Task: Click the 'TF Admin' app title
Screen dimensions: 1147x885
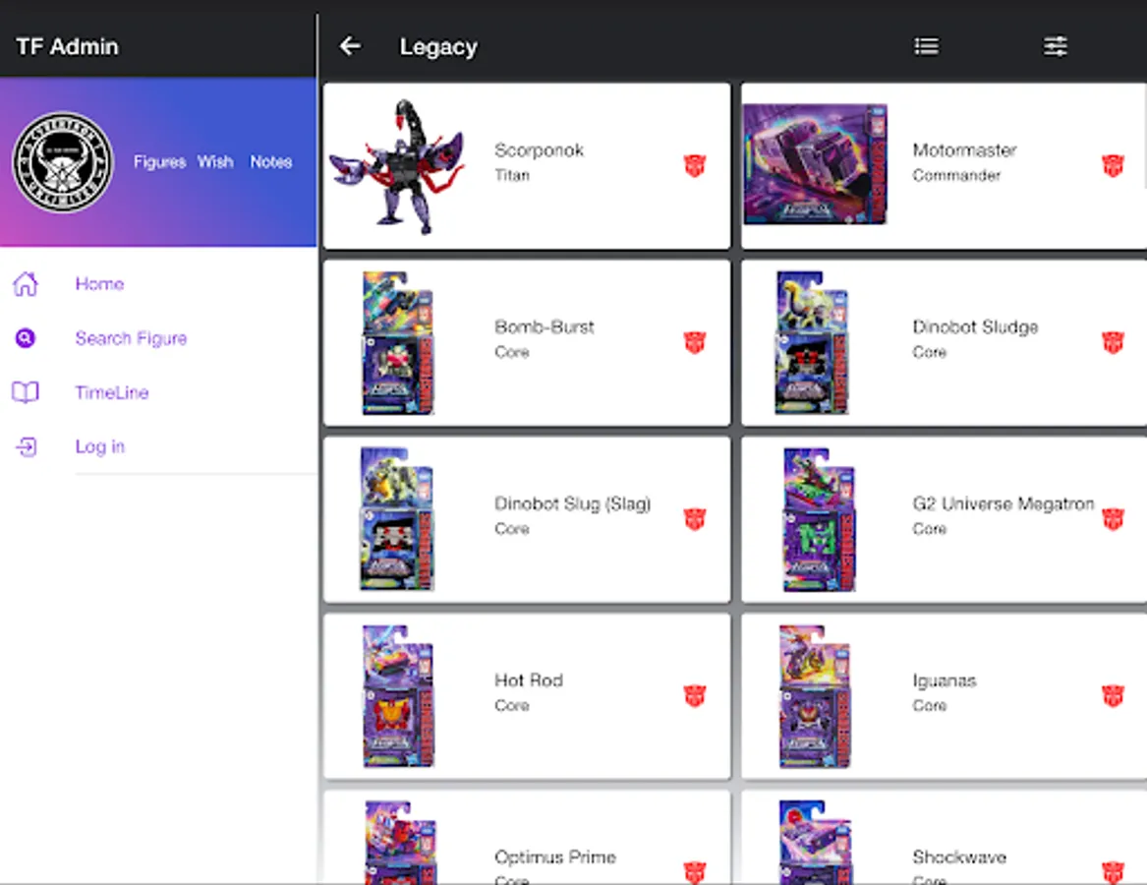Action: point(67,46)
